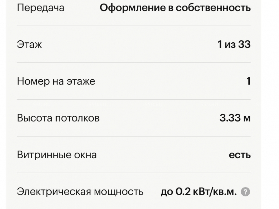Viewport: 279px width, 209px height.
Task: Select the 'до 0.2 кВт/кв.м.' power value
Action: (x=199, y=192)
